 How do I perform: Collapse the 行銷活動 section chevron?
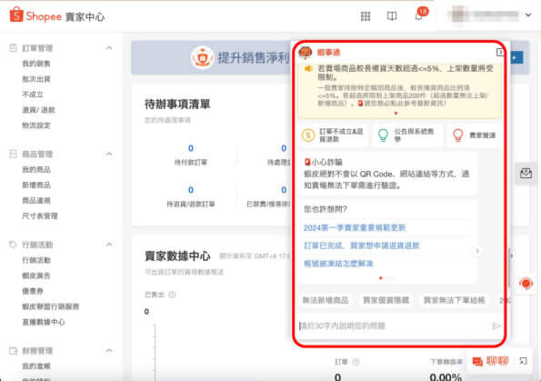(109, 245)
